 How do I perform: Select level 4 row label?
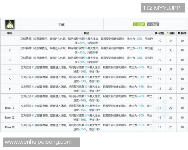[x=10, y=69]
